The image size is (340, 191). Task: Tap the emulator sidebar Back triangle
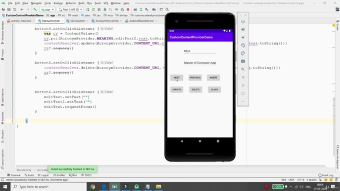point(243,77)
